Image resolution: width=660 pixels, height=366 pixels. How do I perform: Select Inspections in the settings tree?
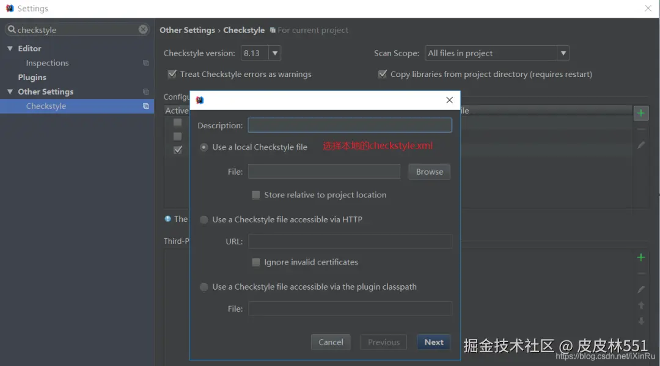(x=47, y=63)
